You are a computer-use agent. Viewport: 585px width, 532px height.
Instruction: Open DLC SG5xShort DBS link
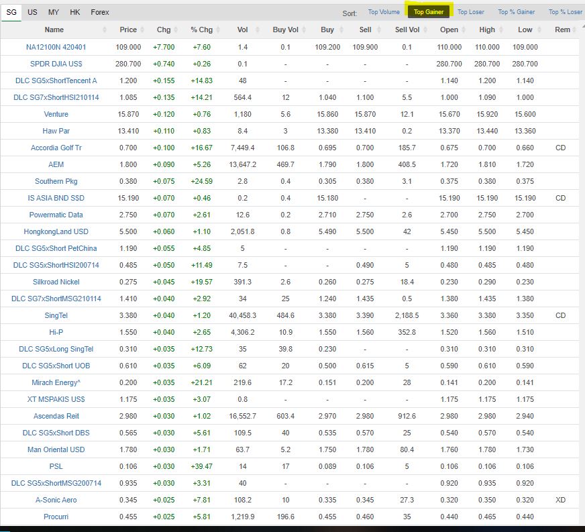(x=56, y=433)
